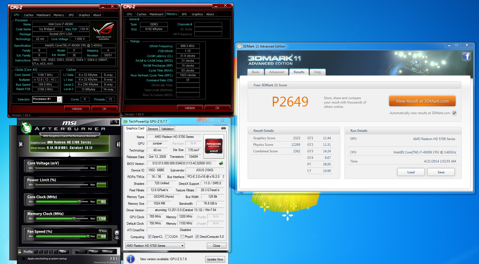
Task: Save the BIOS using GPU-Z chip icon
Action: 221,163
